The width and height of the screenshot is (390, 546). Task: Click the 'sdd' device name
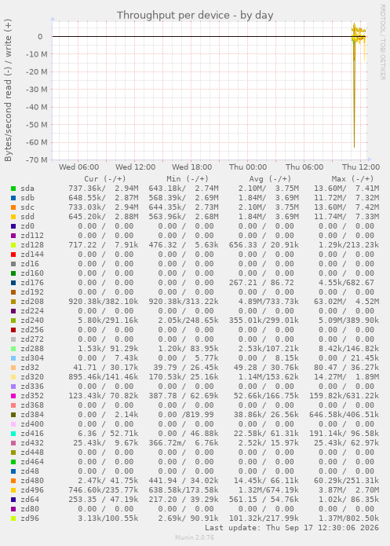coord(27,217)
